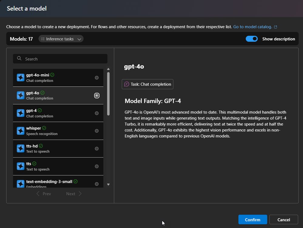Screen dimensions: 303x228
Task: Go to the next page with Next
Action: [x=74, y=194]
